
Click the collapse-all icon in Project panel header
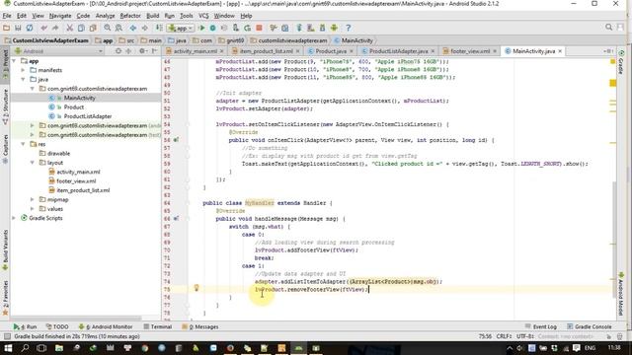[128, 51]
